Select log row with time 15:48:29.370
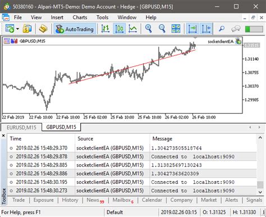This screenshot has height=217, width=266. click(x=132, y=148)
